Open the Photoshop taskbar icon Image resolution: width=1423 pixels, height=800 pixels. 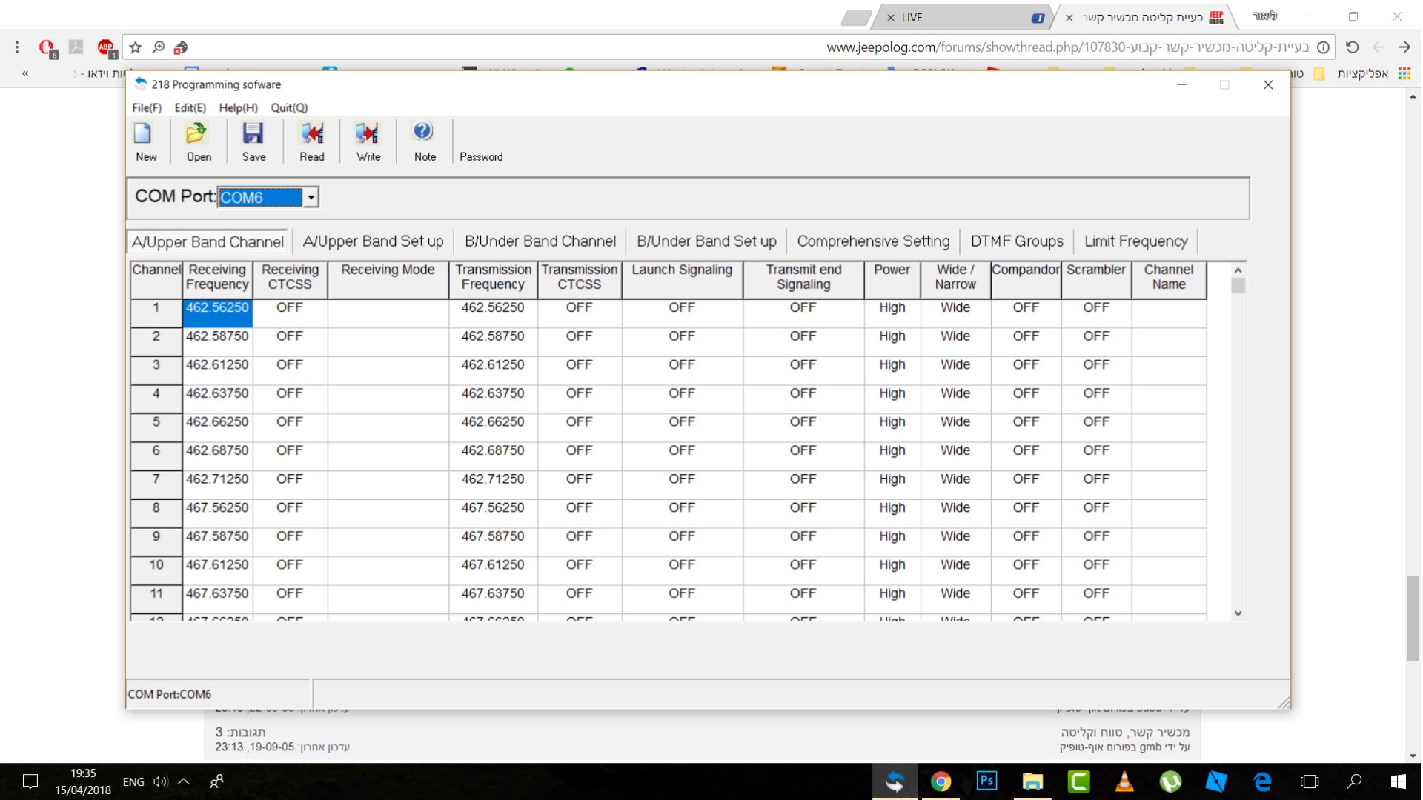[986, 781]
